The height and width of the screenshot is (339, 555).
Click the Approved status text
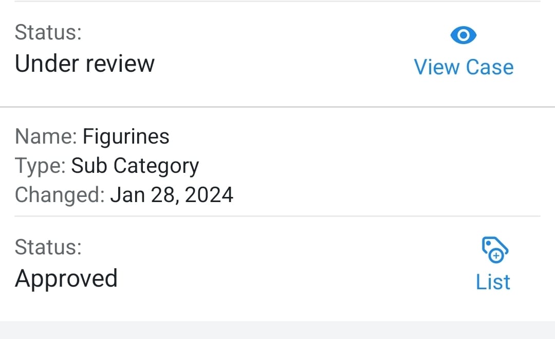pyautogui.click(x=66, y=279)
